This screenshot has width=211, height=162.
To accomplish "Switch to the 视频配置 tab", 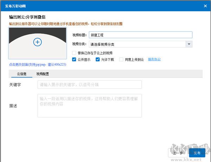I will point(43,74).
